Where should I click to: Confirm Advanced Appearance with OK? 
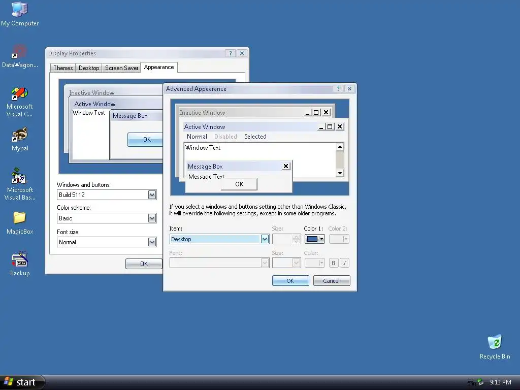click(290, 281)
